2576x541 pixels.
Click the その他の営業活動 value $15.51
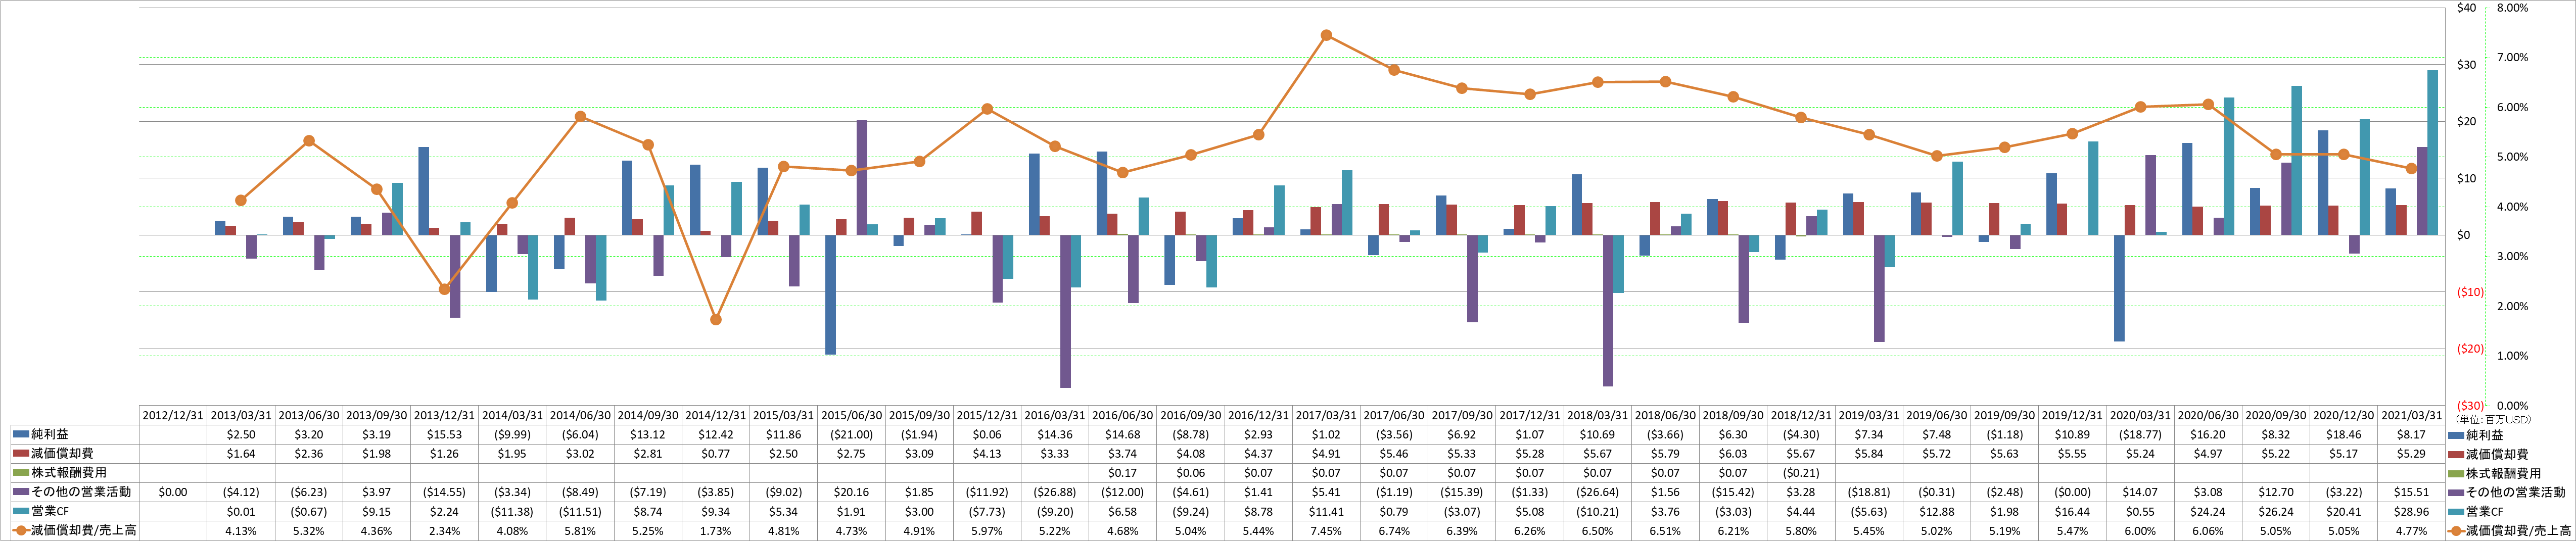(x=2411, y=492)
